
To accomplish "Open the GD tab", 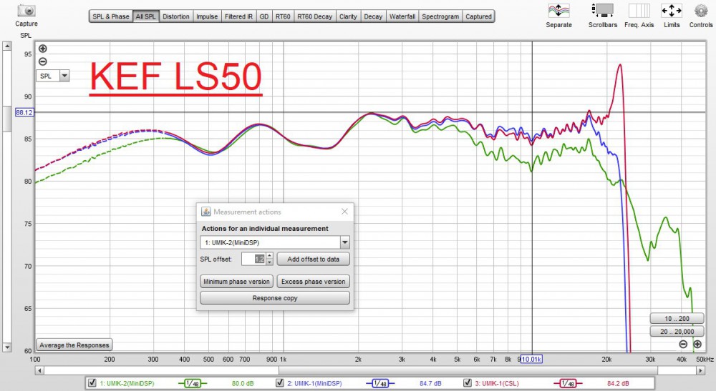I will (264, 16).
